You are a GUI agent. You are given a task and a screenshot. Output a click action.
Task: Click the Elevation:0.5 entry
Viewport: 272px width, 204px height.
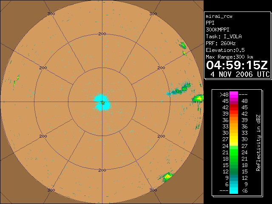(225, 50)
